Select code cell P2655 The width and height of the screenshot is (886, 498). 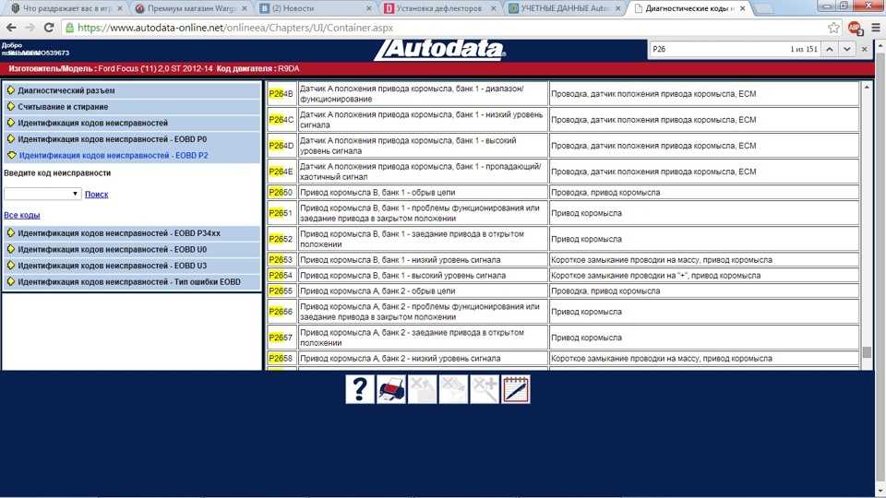pos(281,291)
